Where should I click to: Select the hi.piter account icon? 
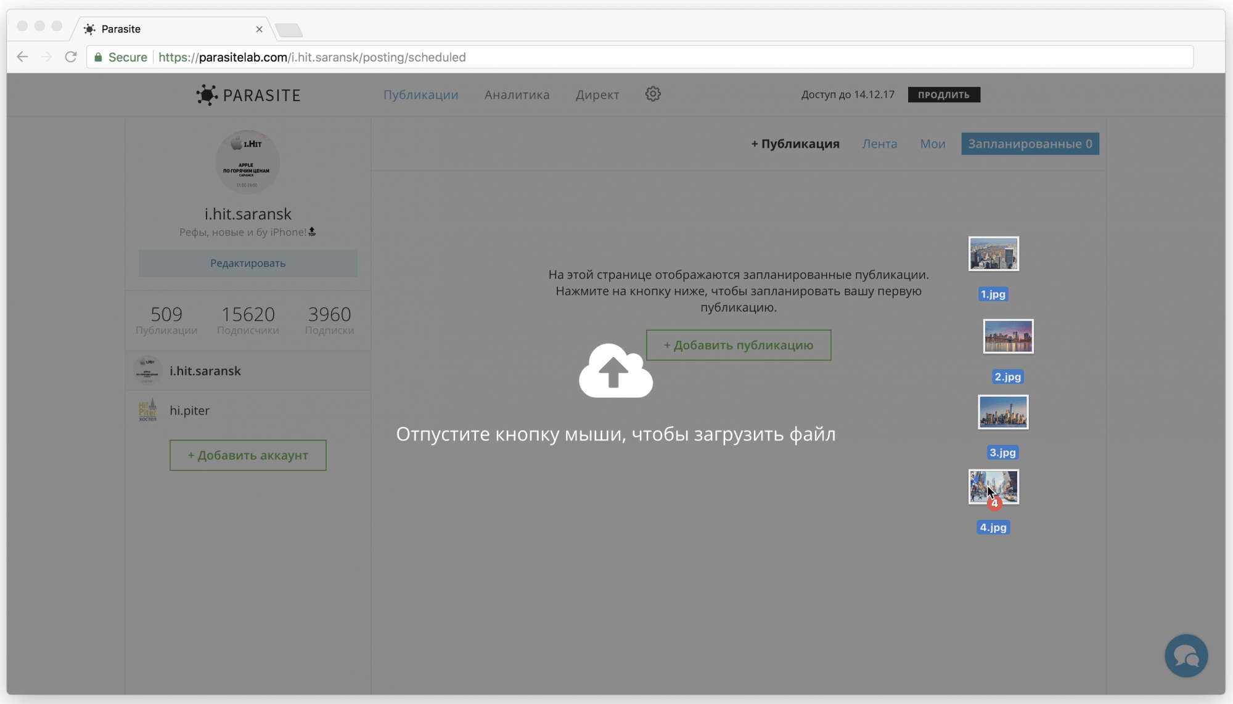[148, 410]
